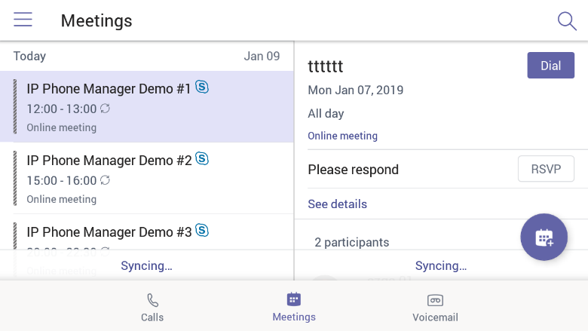Viewport: 588px width, 331px height.
Task: Click the All day text
Action: (x=326, y=114)
